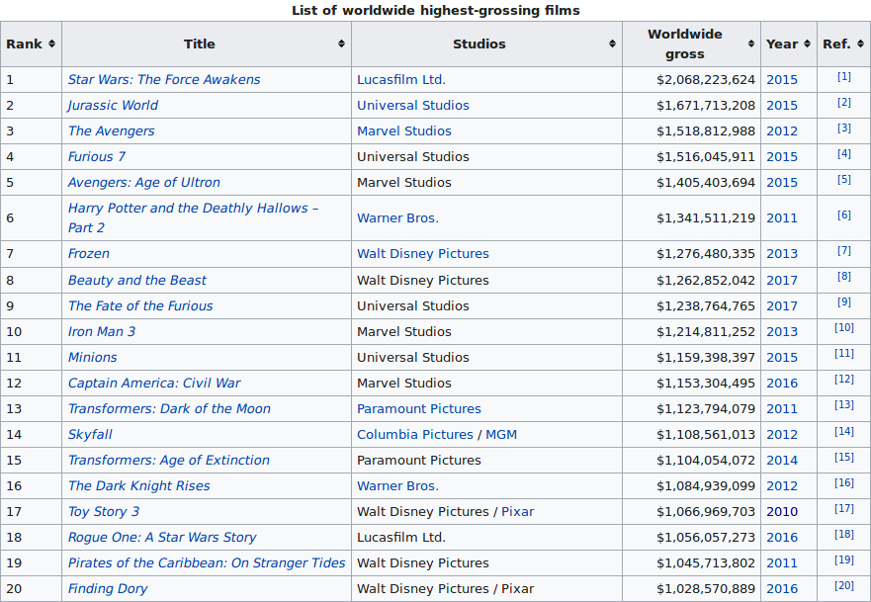Open the Furious 7 link
This screenshot has height=602, width=871.
point(97,156)
